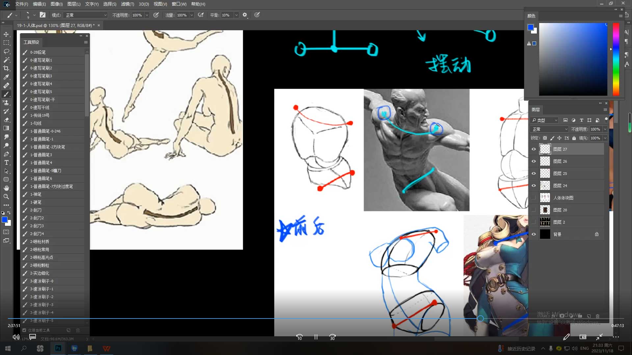Select the Crop tool
Image resolution: width=632 pixels, height=355 pixels.
[x=6, y=68]
